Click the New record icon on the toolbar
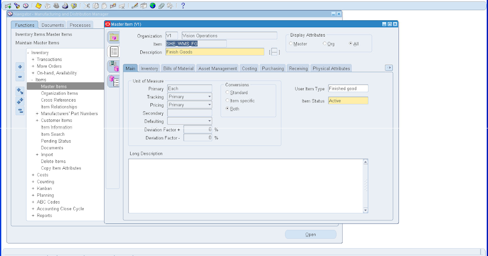Screen dimensions: 488x256 click(x=7, y=6)
